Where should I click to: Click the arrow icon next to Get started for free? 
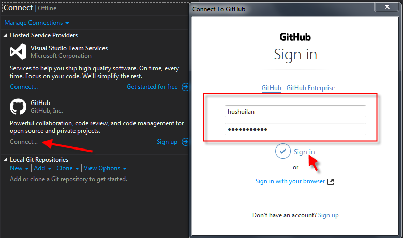pyautogui.click(x=185, y=87)
